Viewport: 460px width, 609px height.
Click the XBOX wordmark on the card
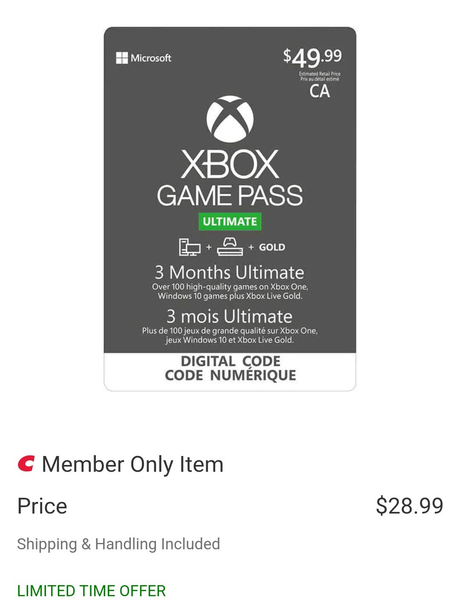click(230, 164)
